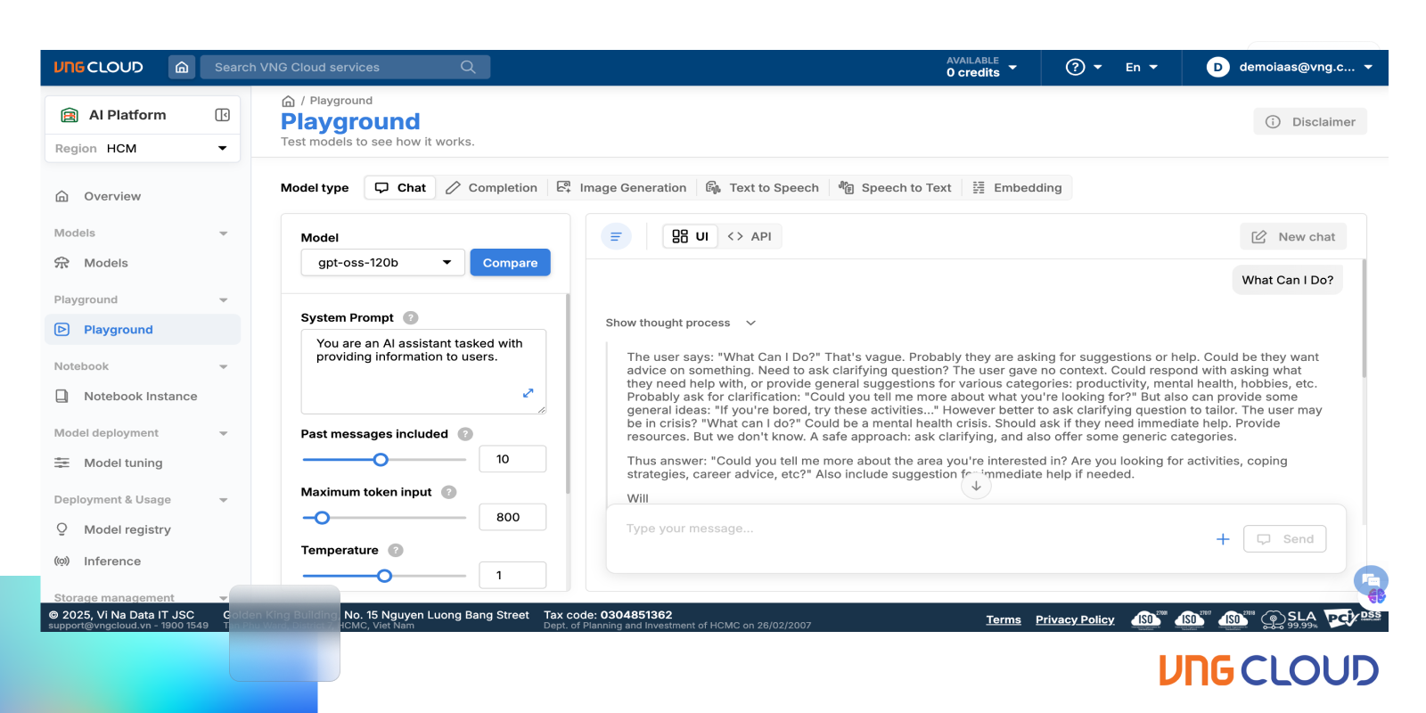Select the Text to Speech tab

pyautogui.click(x=762, y=188)
